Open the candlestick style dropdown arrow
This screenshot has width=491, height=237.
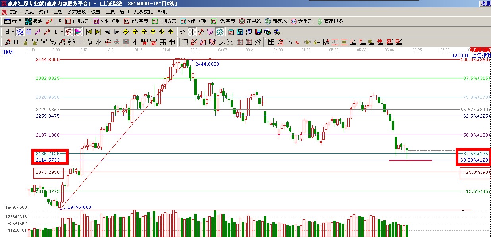(x=62, y=32)
